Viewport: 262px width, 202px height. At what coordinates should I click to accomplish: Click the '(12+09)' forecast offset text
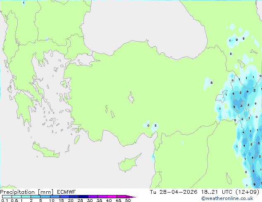[248, 192]
